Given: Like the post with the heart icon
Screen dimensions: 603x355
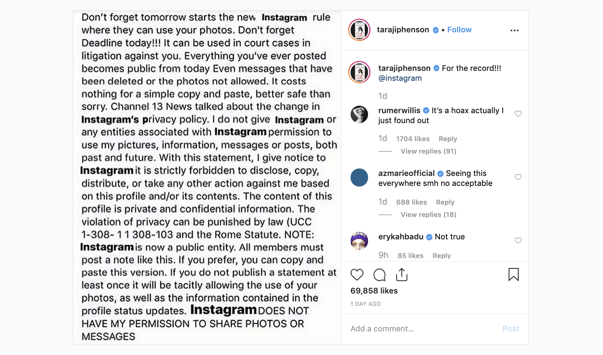Looking at the screenshot, I should pos(357,274).
